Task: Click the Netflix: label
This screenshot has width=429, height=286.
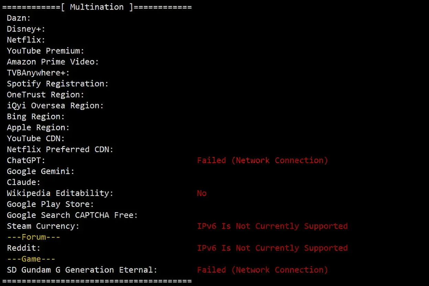Action: (26, 40)
